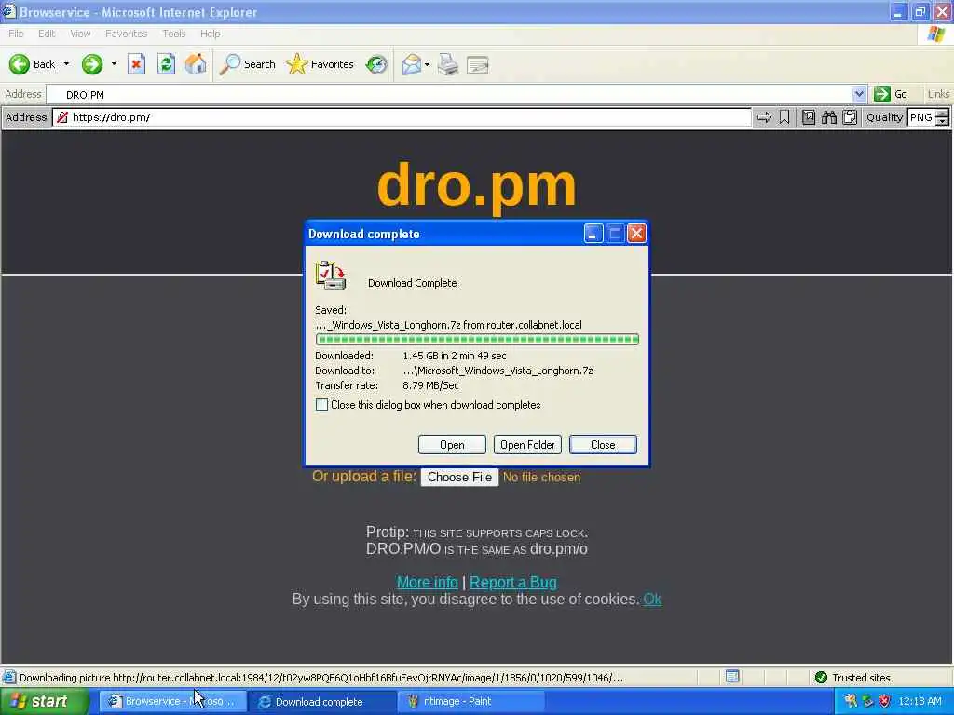This screenshot has height=715, width=954.
Task: Open the Favorites star toolbar item
Action: (320, 64)
